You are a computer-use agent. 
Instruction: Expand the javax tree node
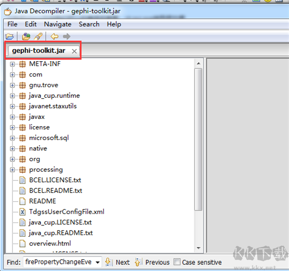(x=13, y=117)
